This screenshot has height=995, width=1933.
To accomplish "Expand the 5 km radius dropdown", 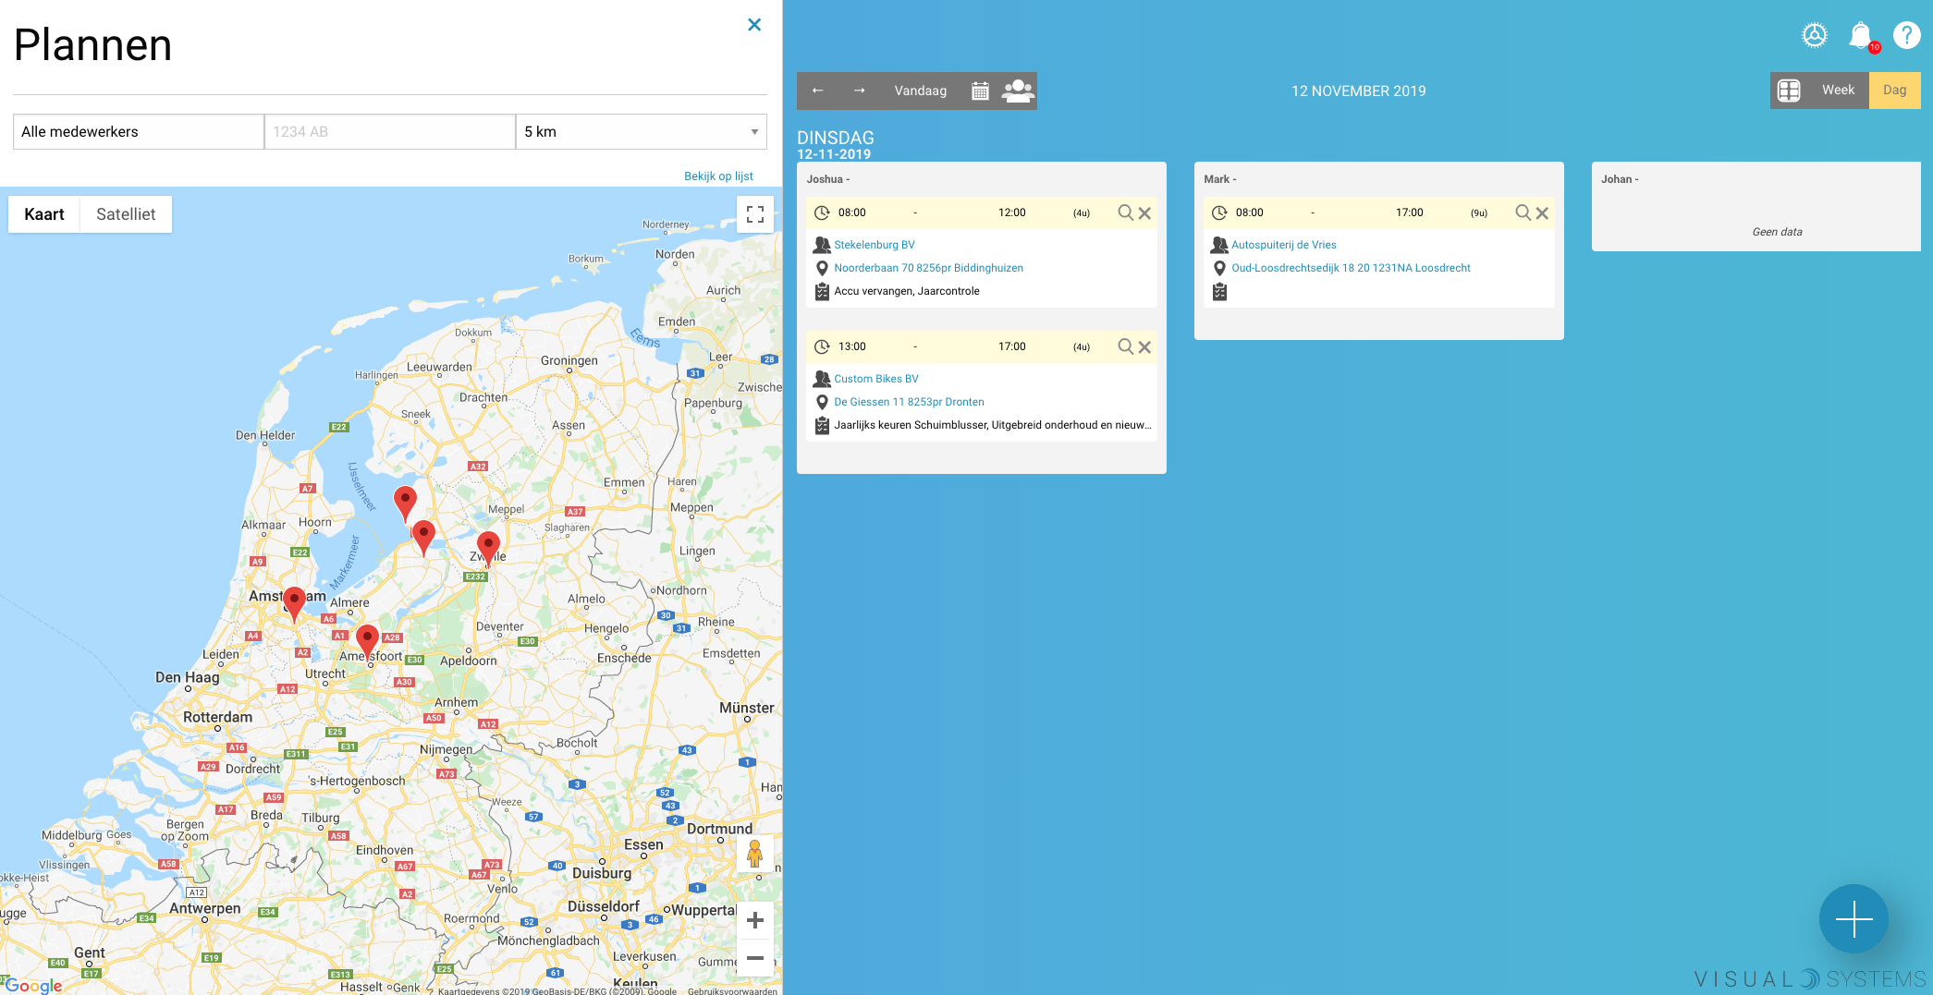I will tap(642, 132).
